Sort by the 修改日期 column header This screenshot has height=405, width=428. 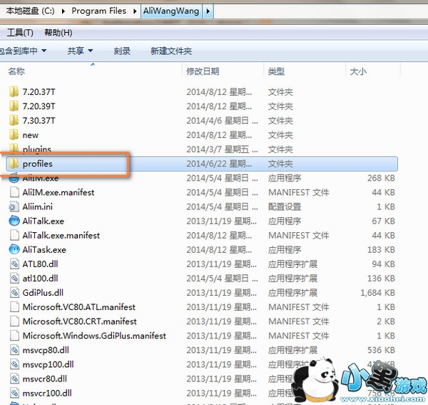point(203,71)
